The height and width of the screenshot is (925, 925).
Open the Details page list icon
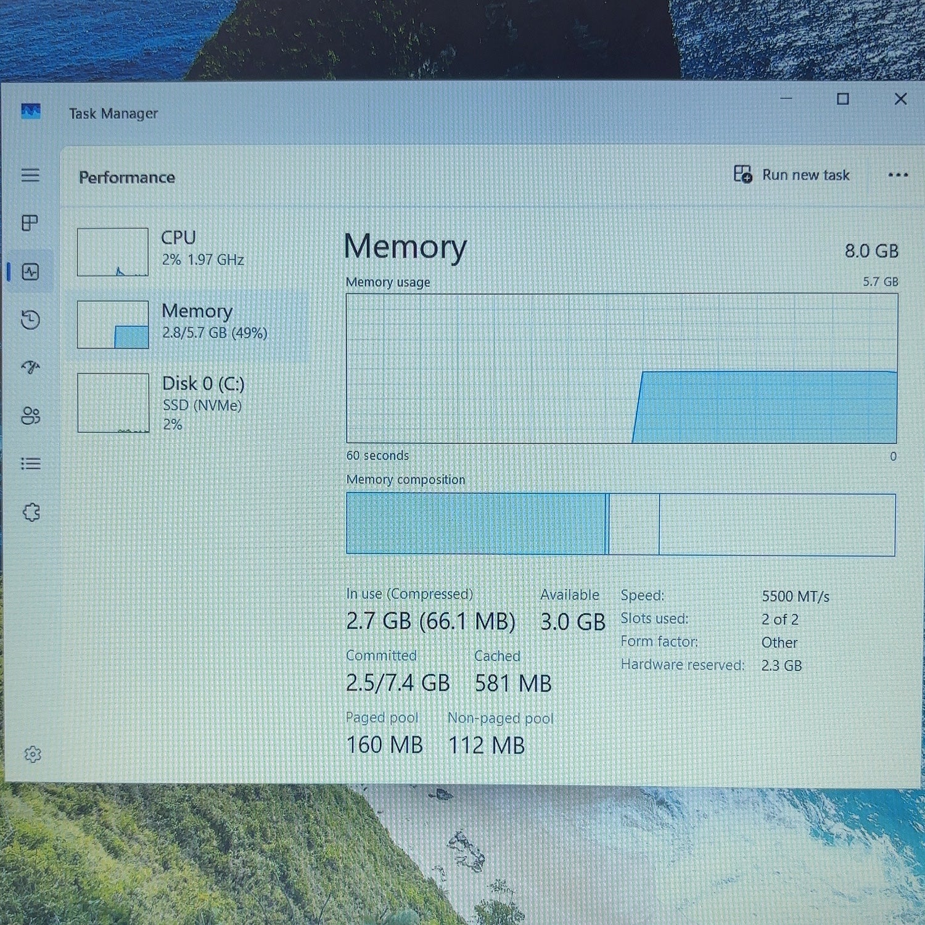coord(30,464)
